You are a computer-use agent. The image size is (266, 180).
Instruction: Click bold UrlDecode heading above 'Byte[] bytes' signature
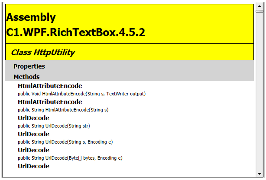(x=34, y=150)
